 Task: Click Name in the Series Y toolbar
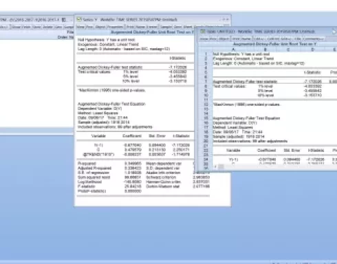140,27
